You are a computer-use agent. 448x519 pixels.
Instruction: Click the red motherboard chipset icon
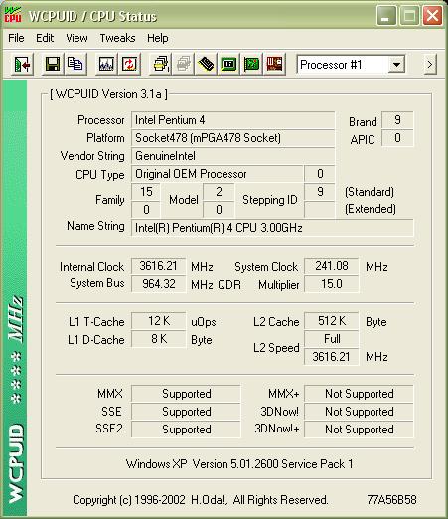[x=274, y=64]
